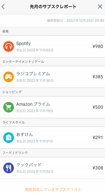Image resolution: width=105 pixels, height=193 pixels.
Task: Close the サブスクレポート screen with X
Action: click(x=100, y=7)
